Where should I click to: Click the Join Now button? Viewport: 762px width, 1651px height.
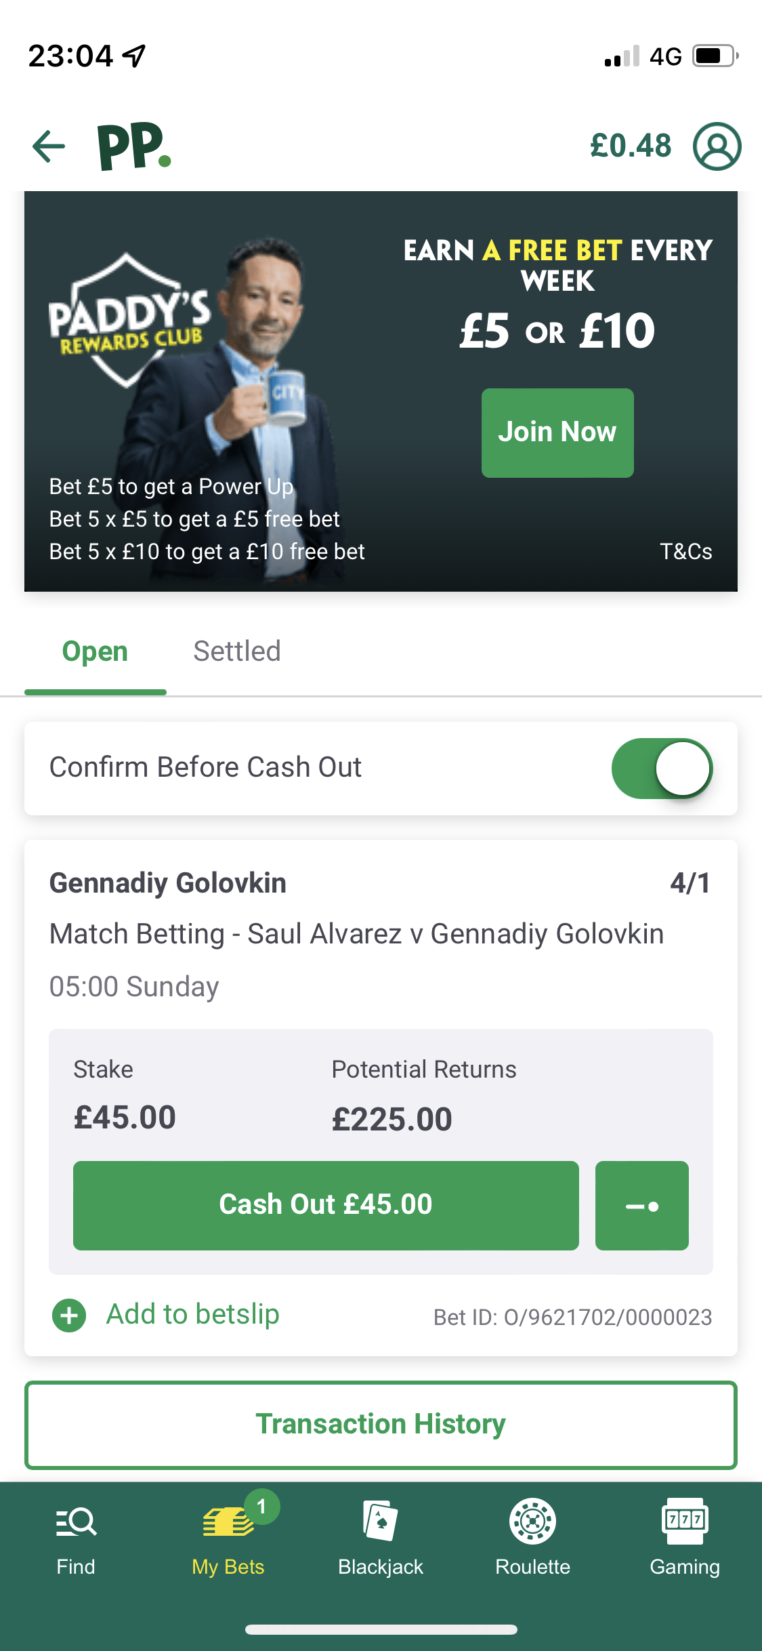(557, 432)
